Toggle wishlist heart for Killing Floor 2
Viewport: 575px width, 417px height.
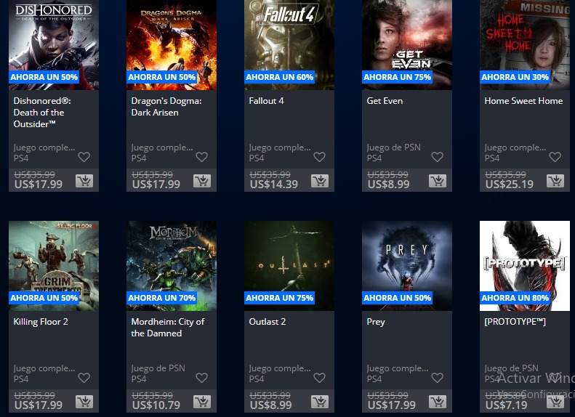(x=84, y=378)
